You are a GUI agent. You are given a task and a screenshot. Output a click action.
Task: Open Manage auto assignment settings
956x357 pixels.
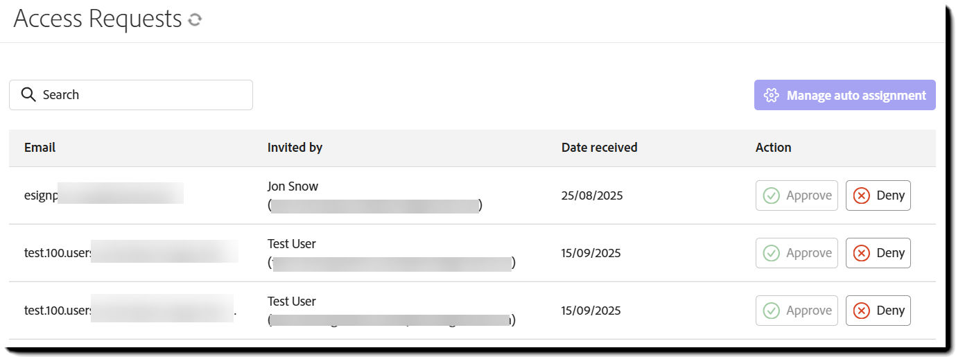click(844, 96)
